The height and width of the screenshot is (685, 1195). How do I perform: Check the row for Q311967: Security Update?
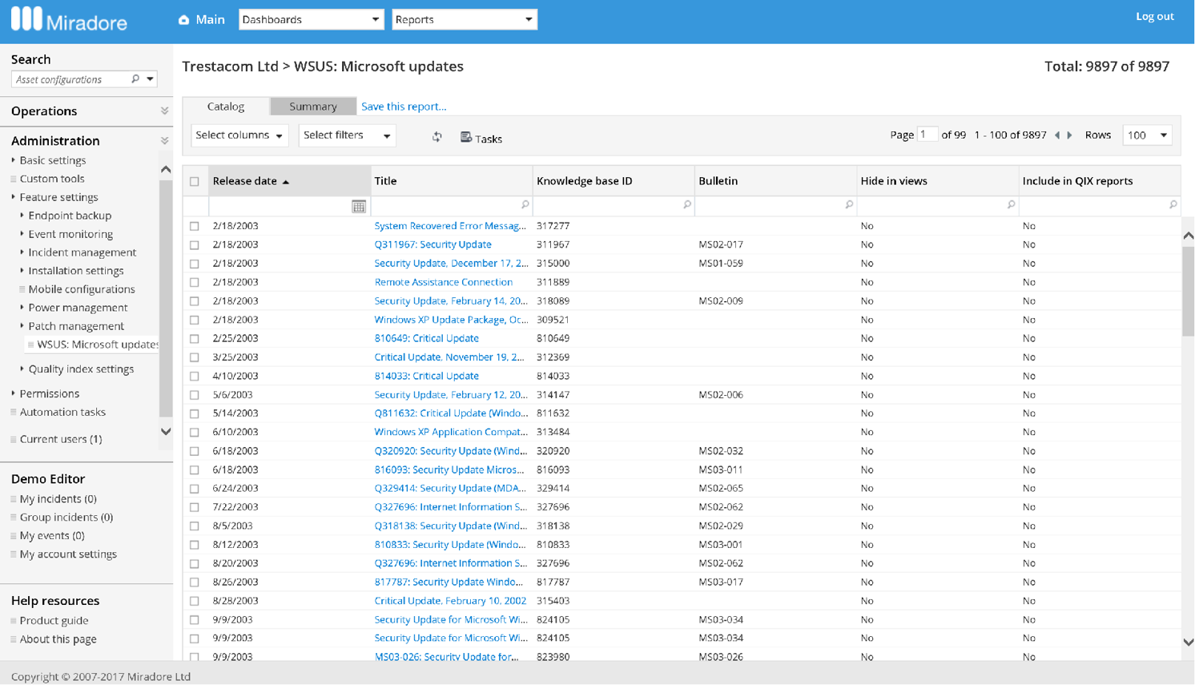point(195,245)
